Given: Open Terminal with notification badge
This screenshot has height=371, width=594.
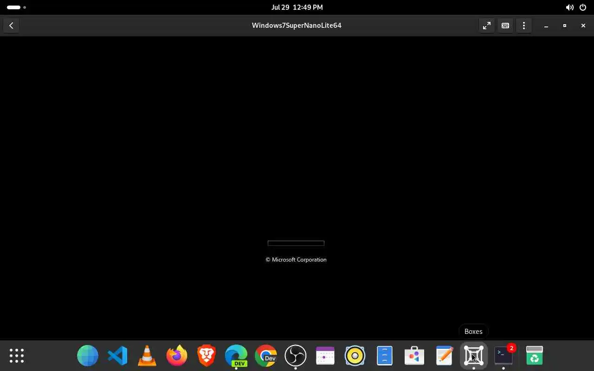Looking at the screenshot, I should [x=504, y=356].
